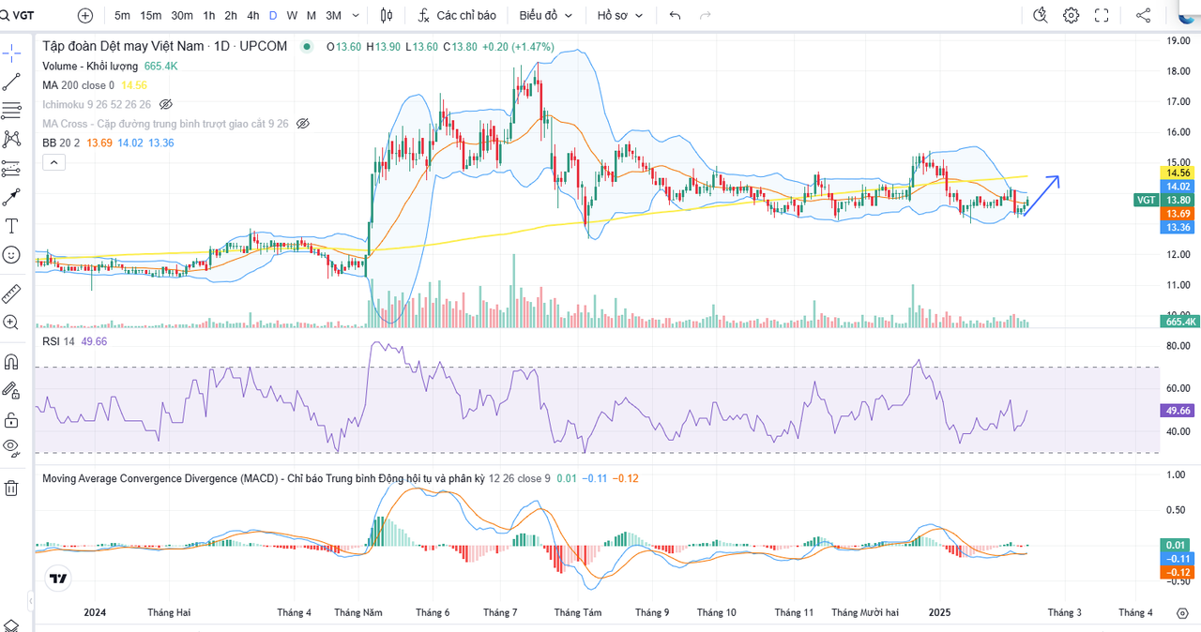Click the orange 13.69 price tag

click(1178, 214)
